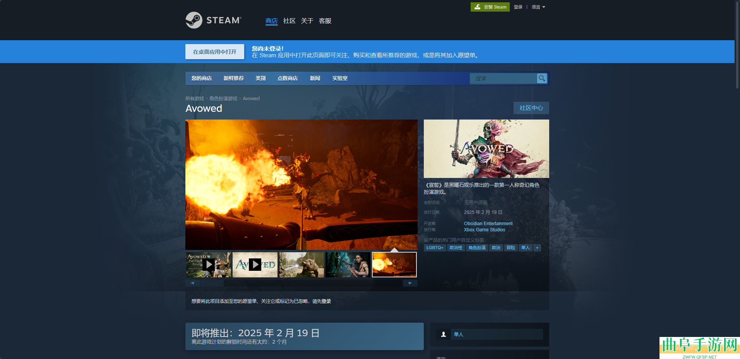The image size is (740, 359).
Task: Open the 社区 community menu
Action: [x=289, y=21]
